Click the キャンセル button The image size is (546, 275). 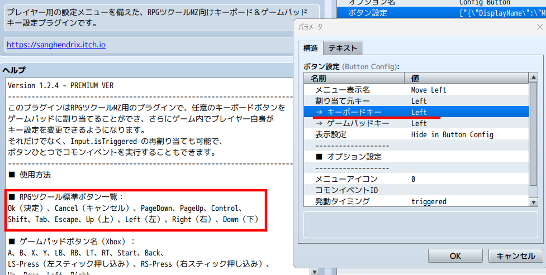[515, 256]
